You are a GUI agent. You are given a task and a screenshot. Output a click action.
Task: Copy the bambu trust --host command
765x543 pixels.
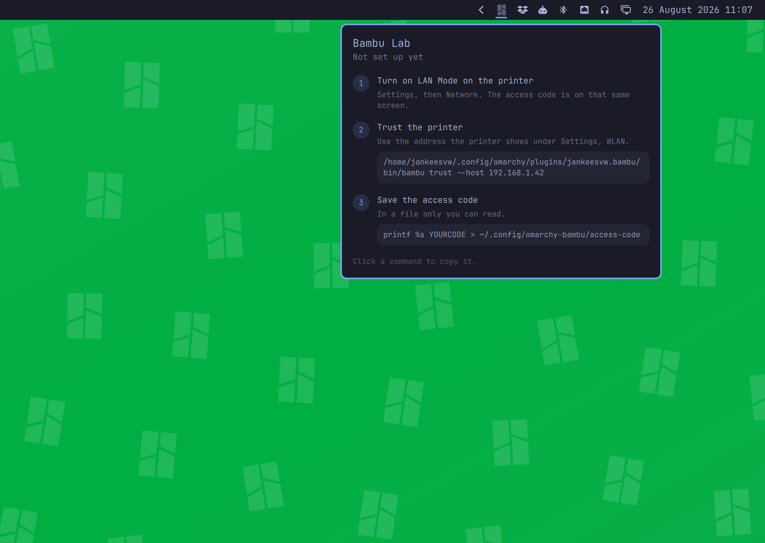coord(513,167)
